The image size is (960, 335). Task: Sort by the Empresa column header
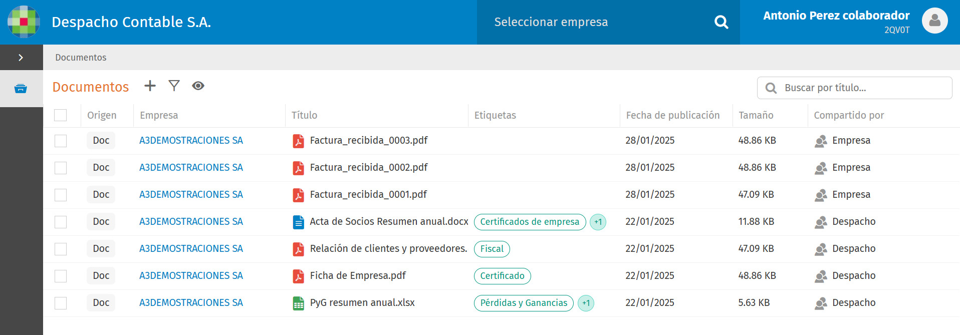(x=159, y=115)
